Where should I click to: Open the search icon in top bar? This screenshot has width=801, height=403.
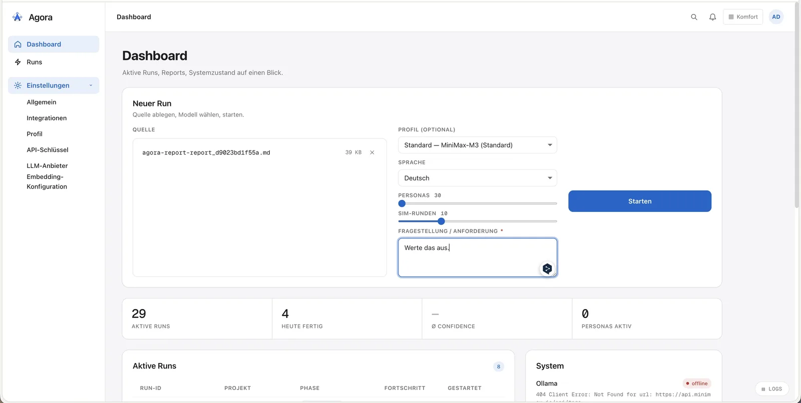click(x=694, y=17)
